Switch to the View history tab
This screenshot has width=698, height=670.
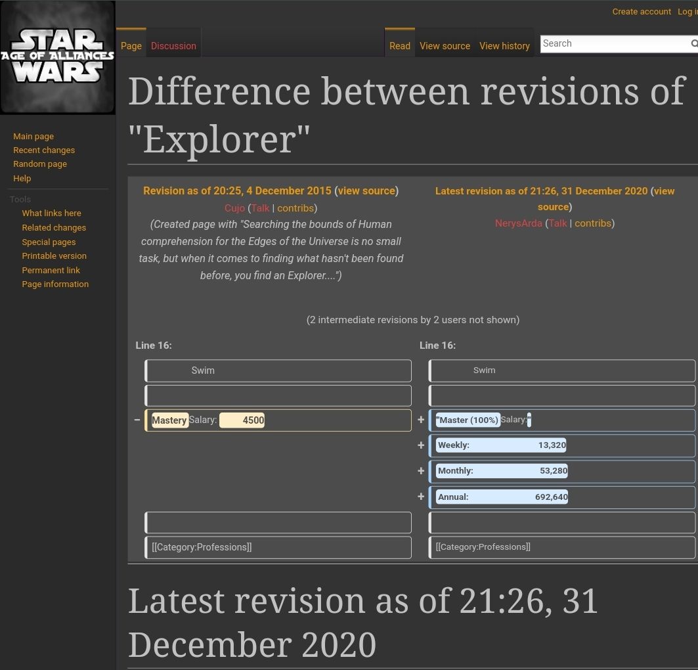tap(504, 46)
